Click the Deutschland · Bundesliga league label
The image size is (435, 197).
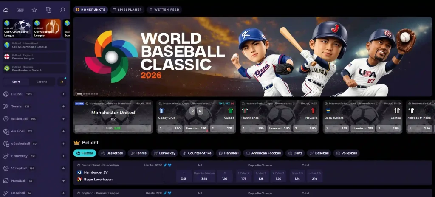coord(100,165)
